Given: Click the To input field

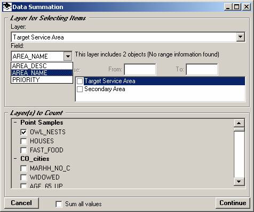Looking at the screenshot, I should click(x=202, y=69).
